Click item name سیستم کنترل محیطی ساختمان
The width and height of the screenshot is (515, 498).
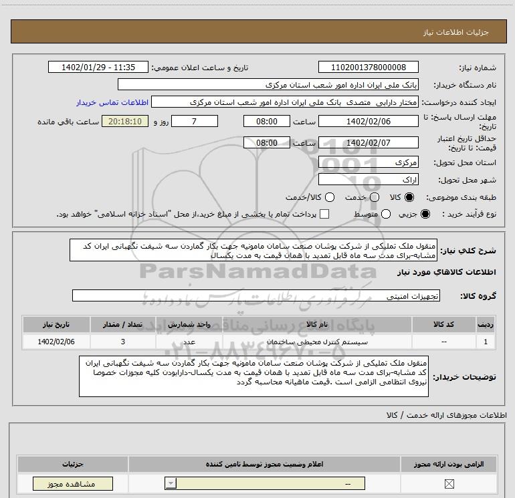pos(317,342)
